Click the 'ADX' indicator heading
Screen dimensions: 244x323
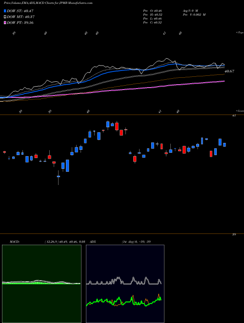tap(93, 242)
